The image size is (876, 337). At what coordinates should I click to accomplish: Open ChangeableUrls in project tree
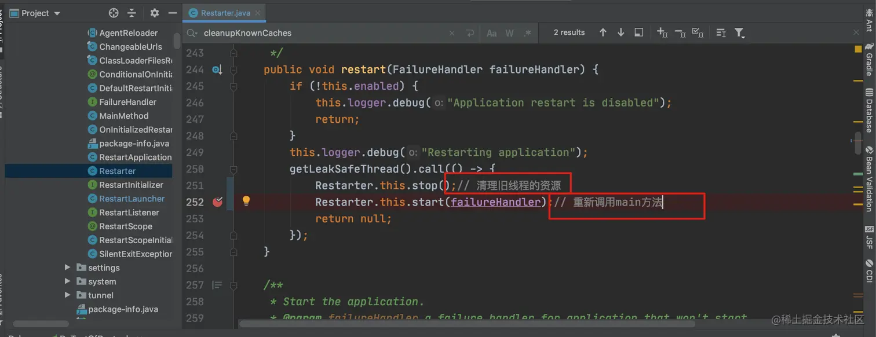125,47
